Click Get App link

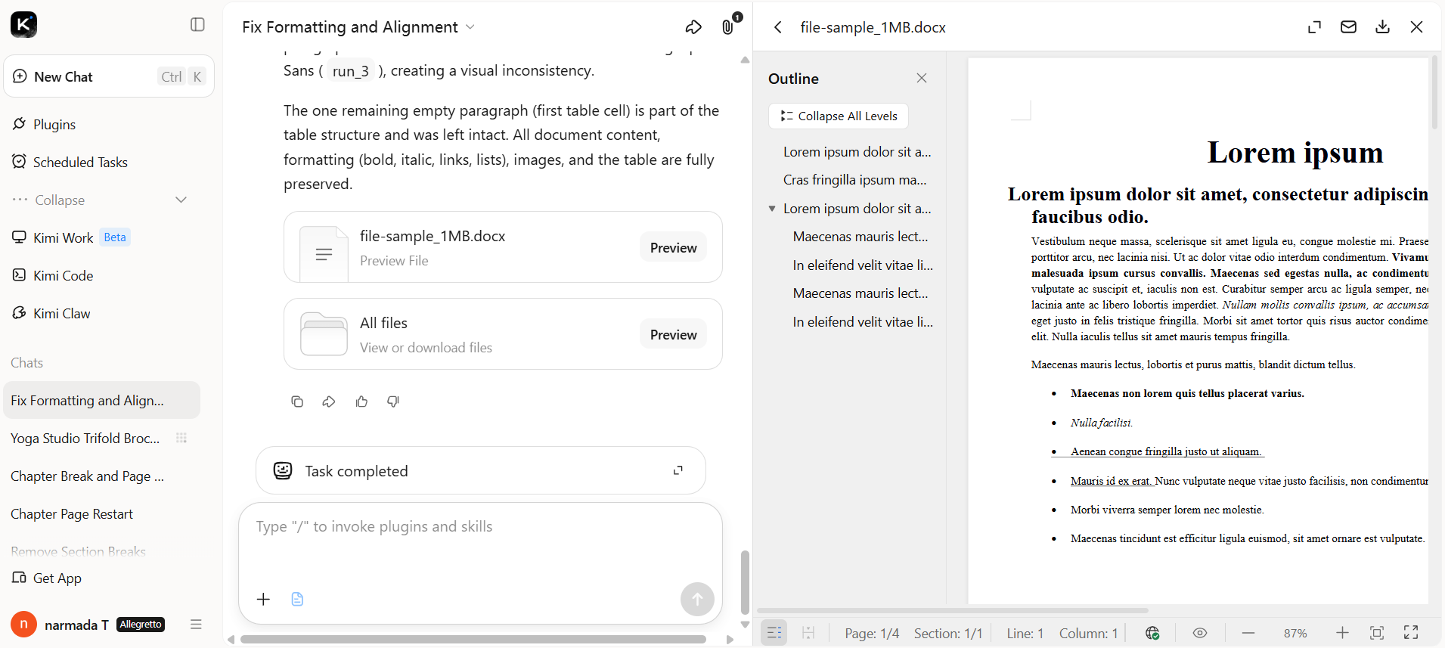pyautogui.click(x=47, y=578)
